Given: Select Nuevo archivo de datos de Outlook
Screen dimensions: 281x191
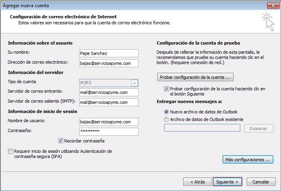Looking at the screenshot, I should point(166,112).
